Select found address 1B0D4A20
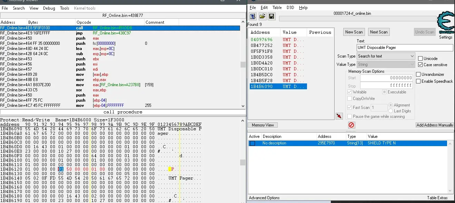Screen dimensions: 455x203 [278, 63]
